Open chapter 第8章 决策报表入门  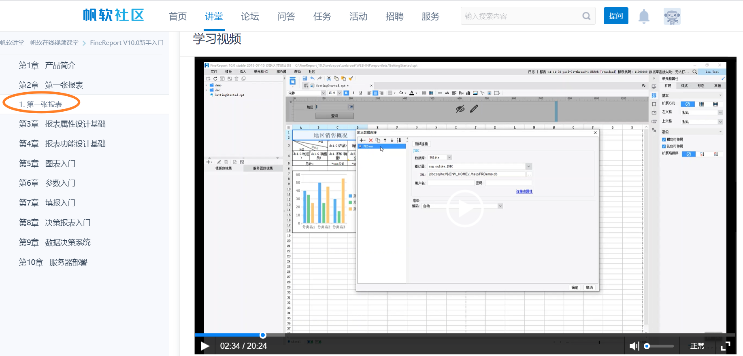[55, 223]
